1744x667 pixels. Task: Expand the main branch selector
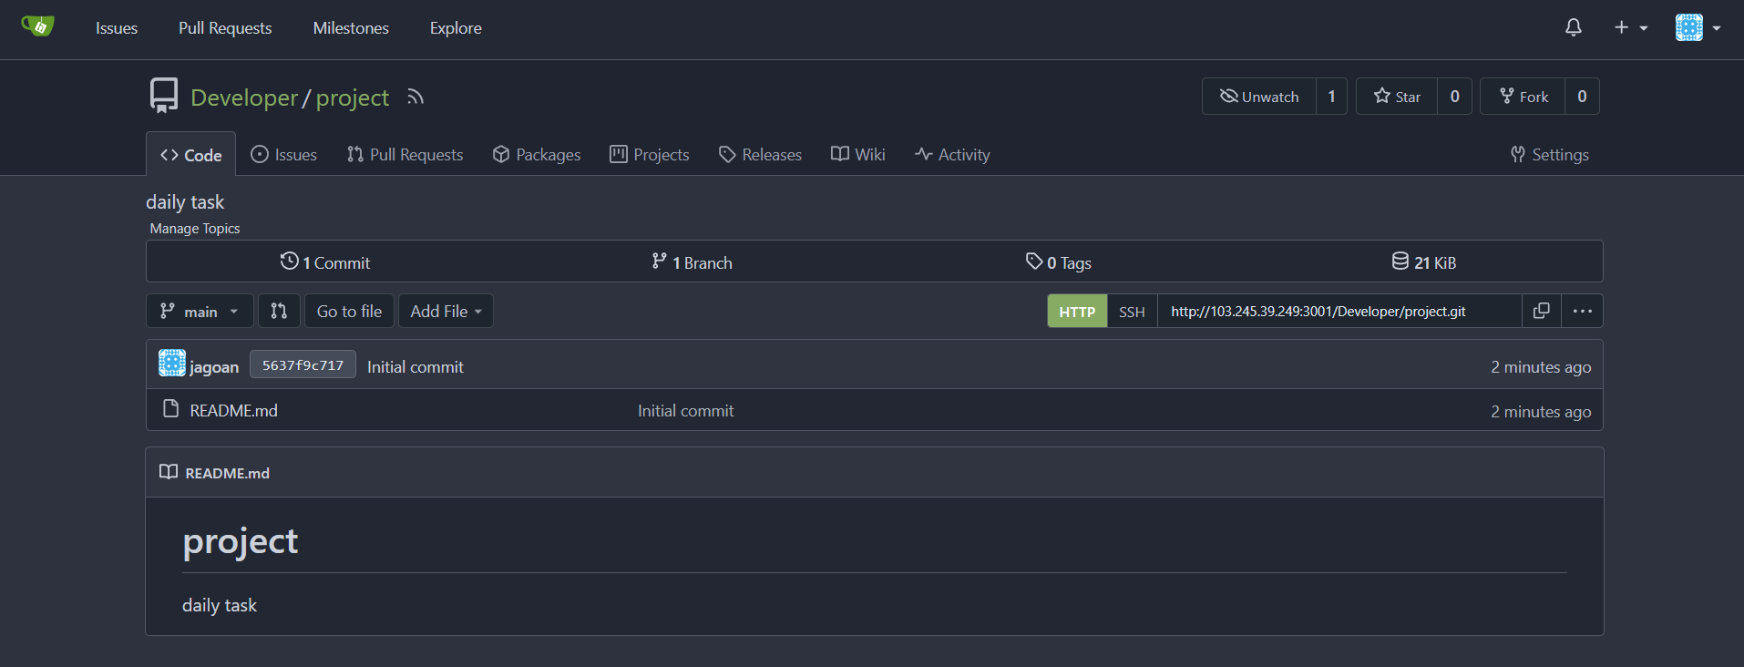coord(200,312)
